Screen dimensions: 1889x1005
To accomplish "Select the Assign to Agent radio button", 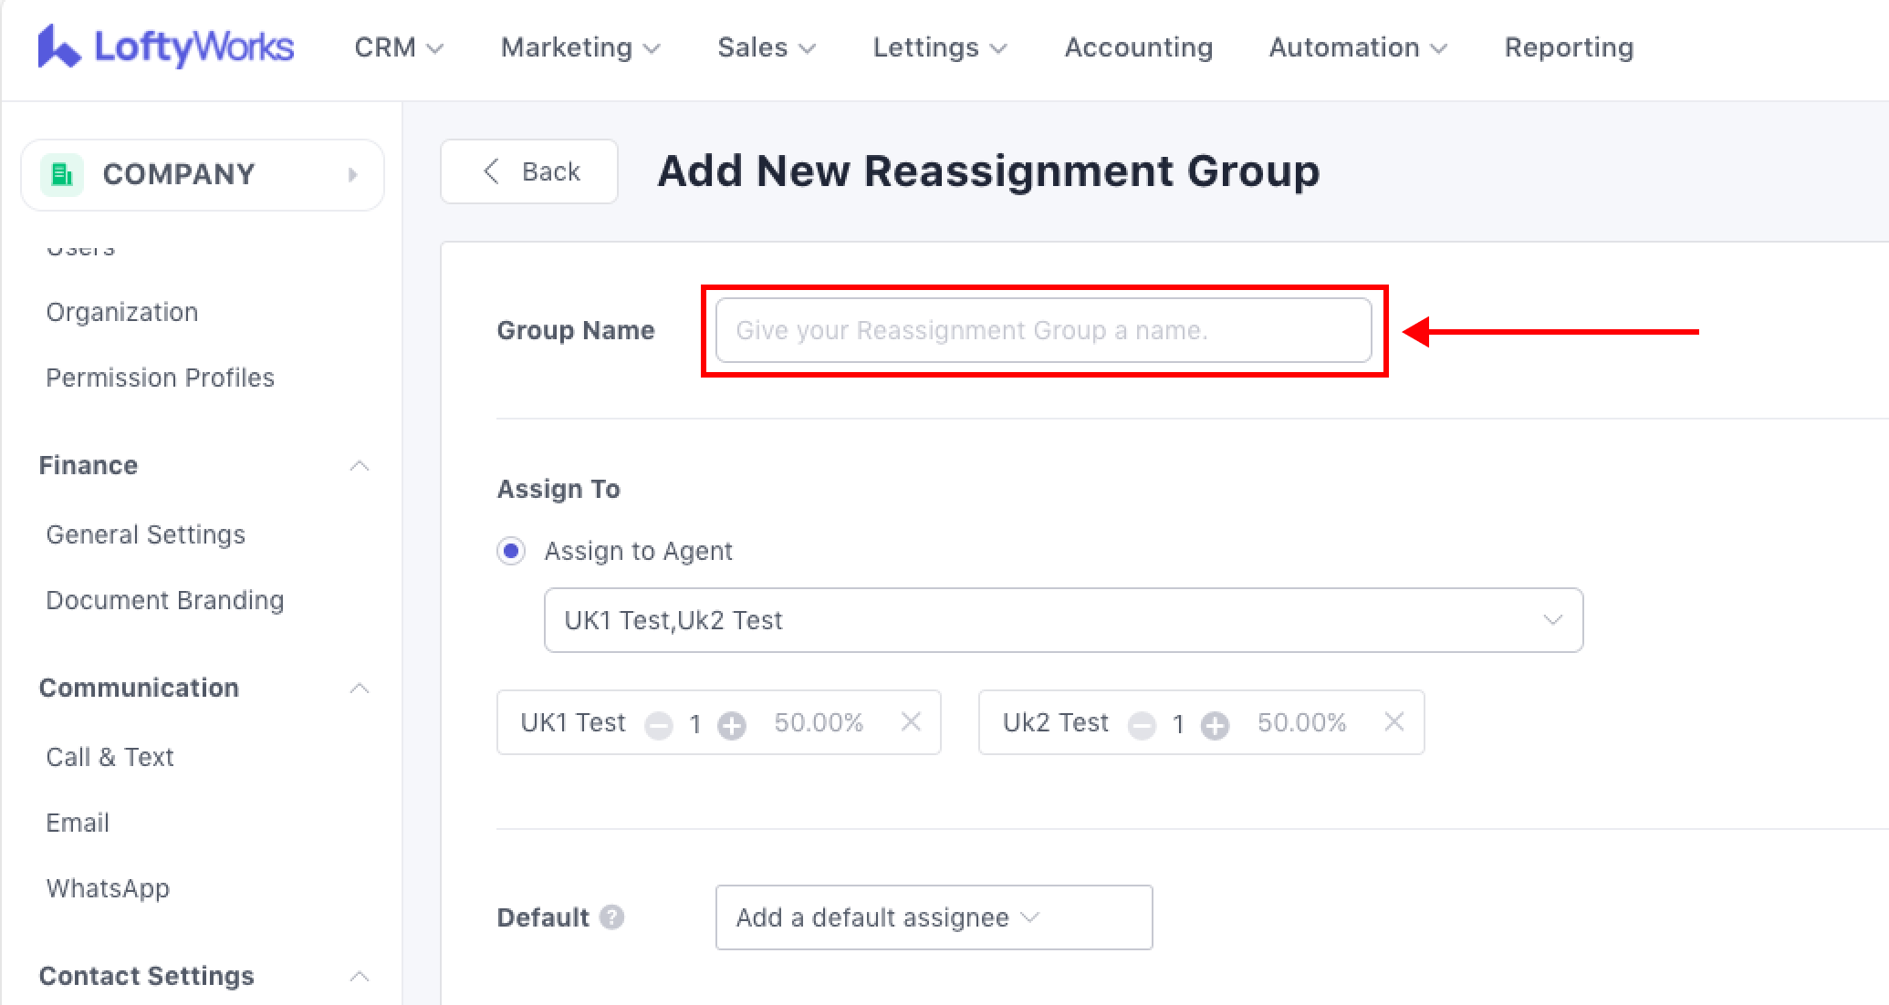I will (511, 551).
